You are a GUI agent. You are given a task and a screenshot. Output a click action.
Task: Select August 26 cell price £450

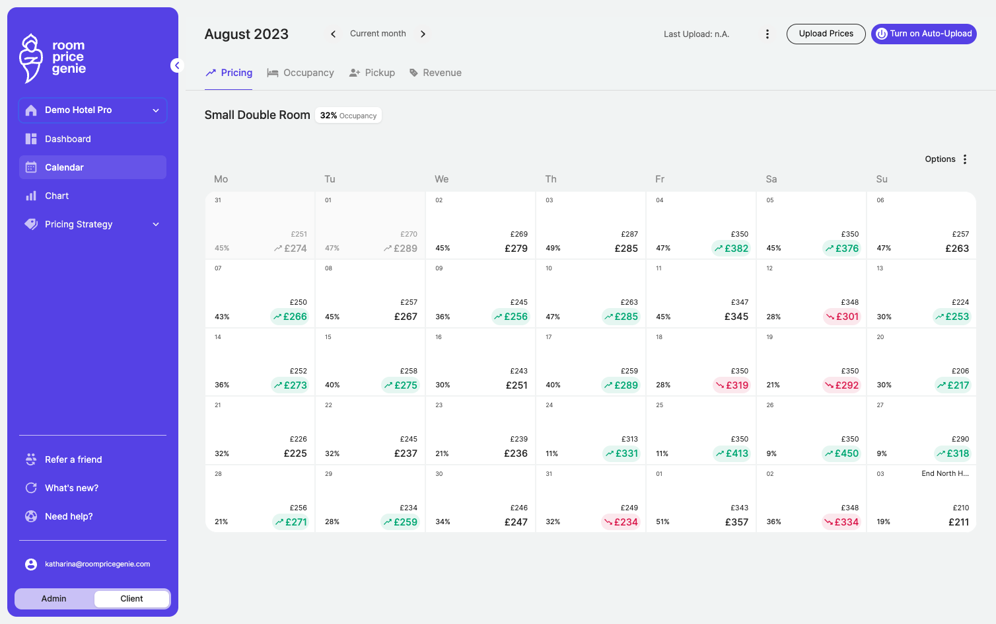click(841, 453)
